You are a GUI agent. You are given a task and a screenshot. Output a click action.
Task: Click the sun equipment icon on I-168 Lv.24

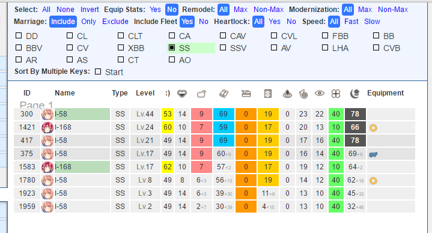pyautogui.click(x=373, y=128)
